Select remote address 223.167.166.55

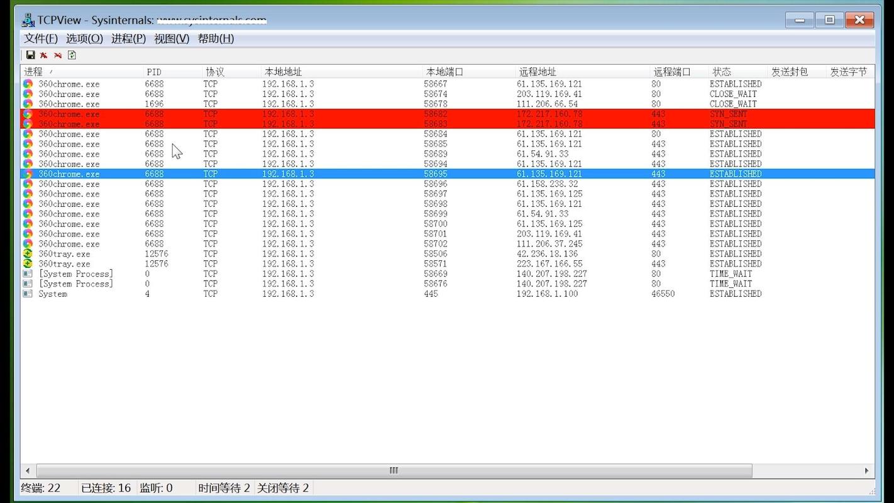549,264
